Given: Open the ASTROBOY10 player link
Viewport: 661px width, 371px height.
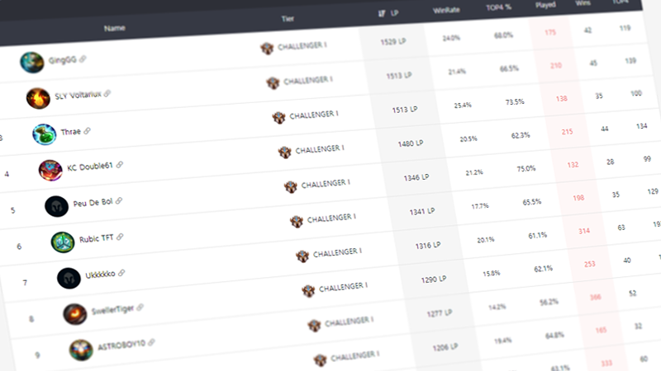Looking at the screenshot, I should [x=121, y=345].
